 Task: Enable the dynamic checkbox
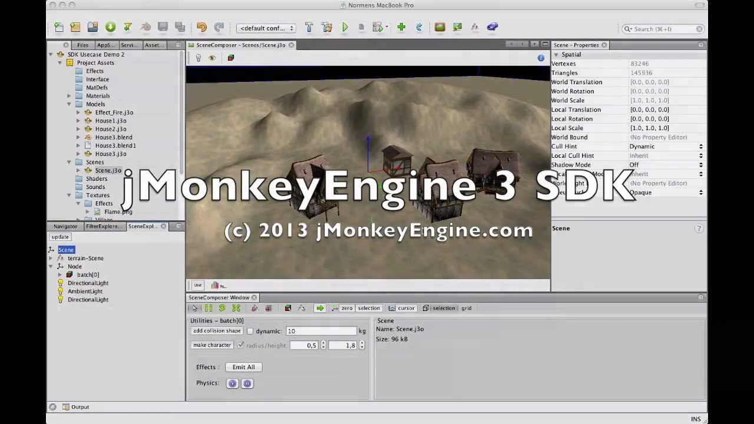(x=250, y=332)
